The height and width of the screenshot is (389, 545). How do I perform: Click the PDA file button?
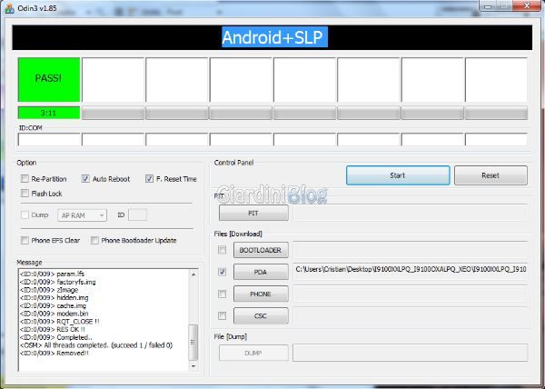tap(261, 272)
